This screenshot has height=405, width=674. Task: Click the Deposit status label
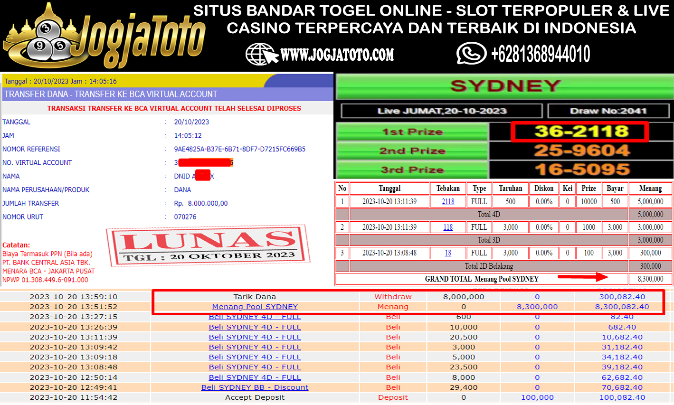coord(393,397)
